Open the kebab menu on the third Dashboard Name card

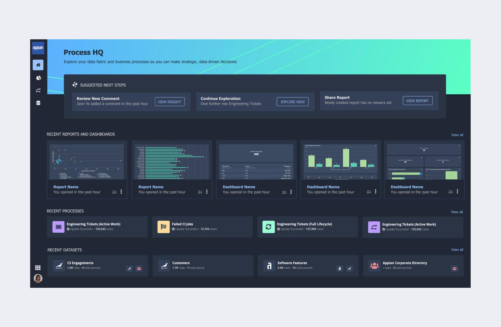[x=291, y=192]
